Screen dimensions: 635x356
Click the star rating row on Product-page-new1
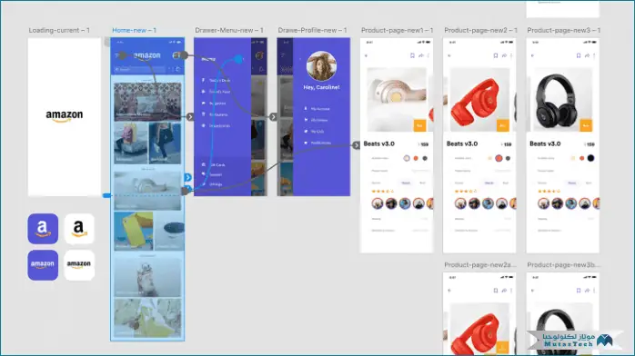tap(382, 192)
